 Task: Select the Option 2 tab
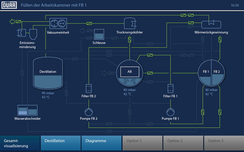tap(183, 143)
